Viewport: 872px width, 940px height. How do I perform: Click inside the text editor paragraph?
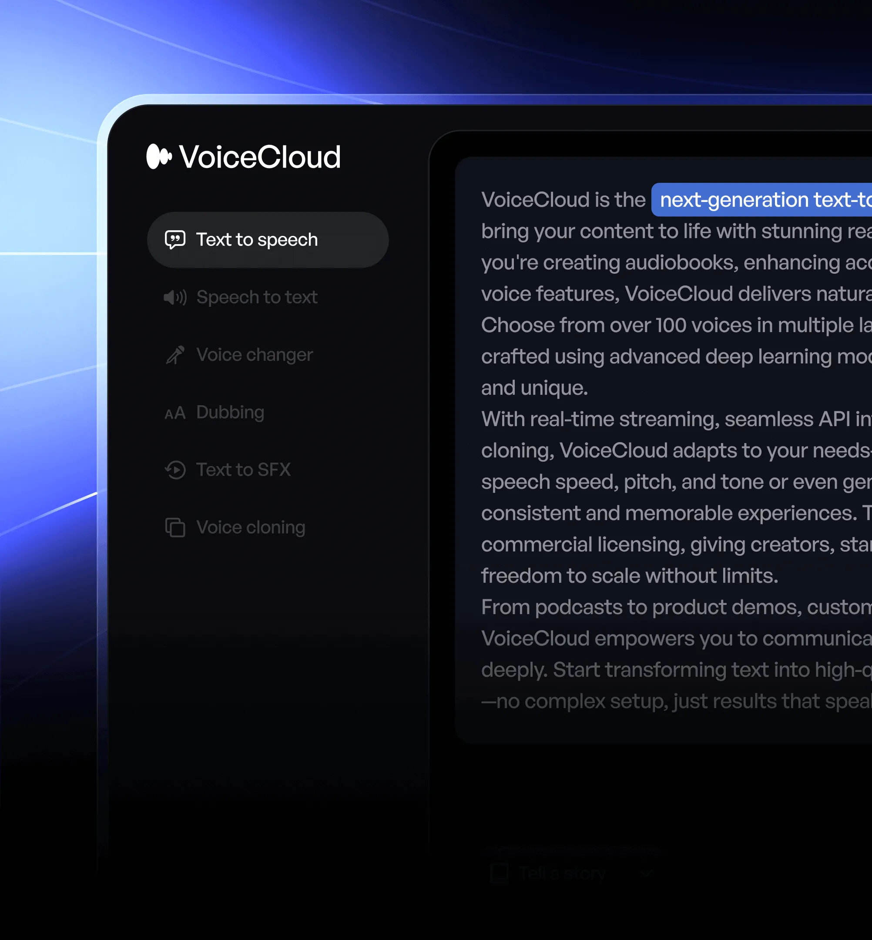661,425
